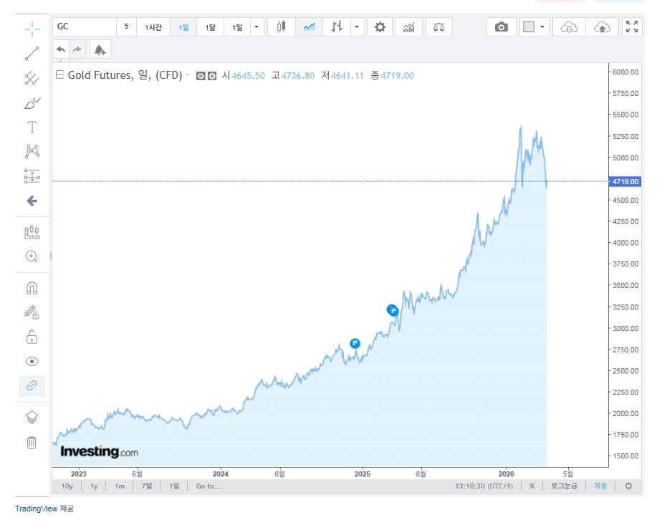Open the dropdown beside Gold Futures title
Screen dimensions: 657x525
pyautogui.click(x=188, y=75)
